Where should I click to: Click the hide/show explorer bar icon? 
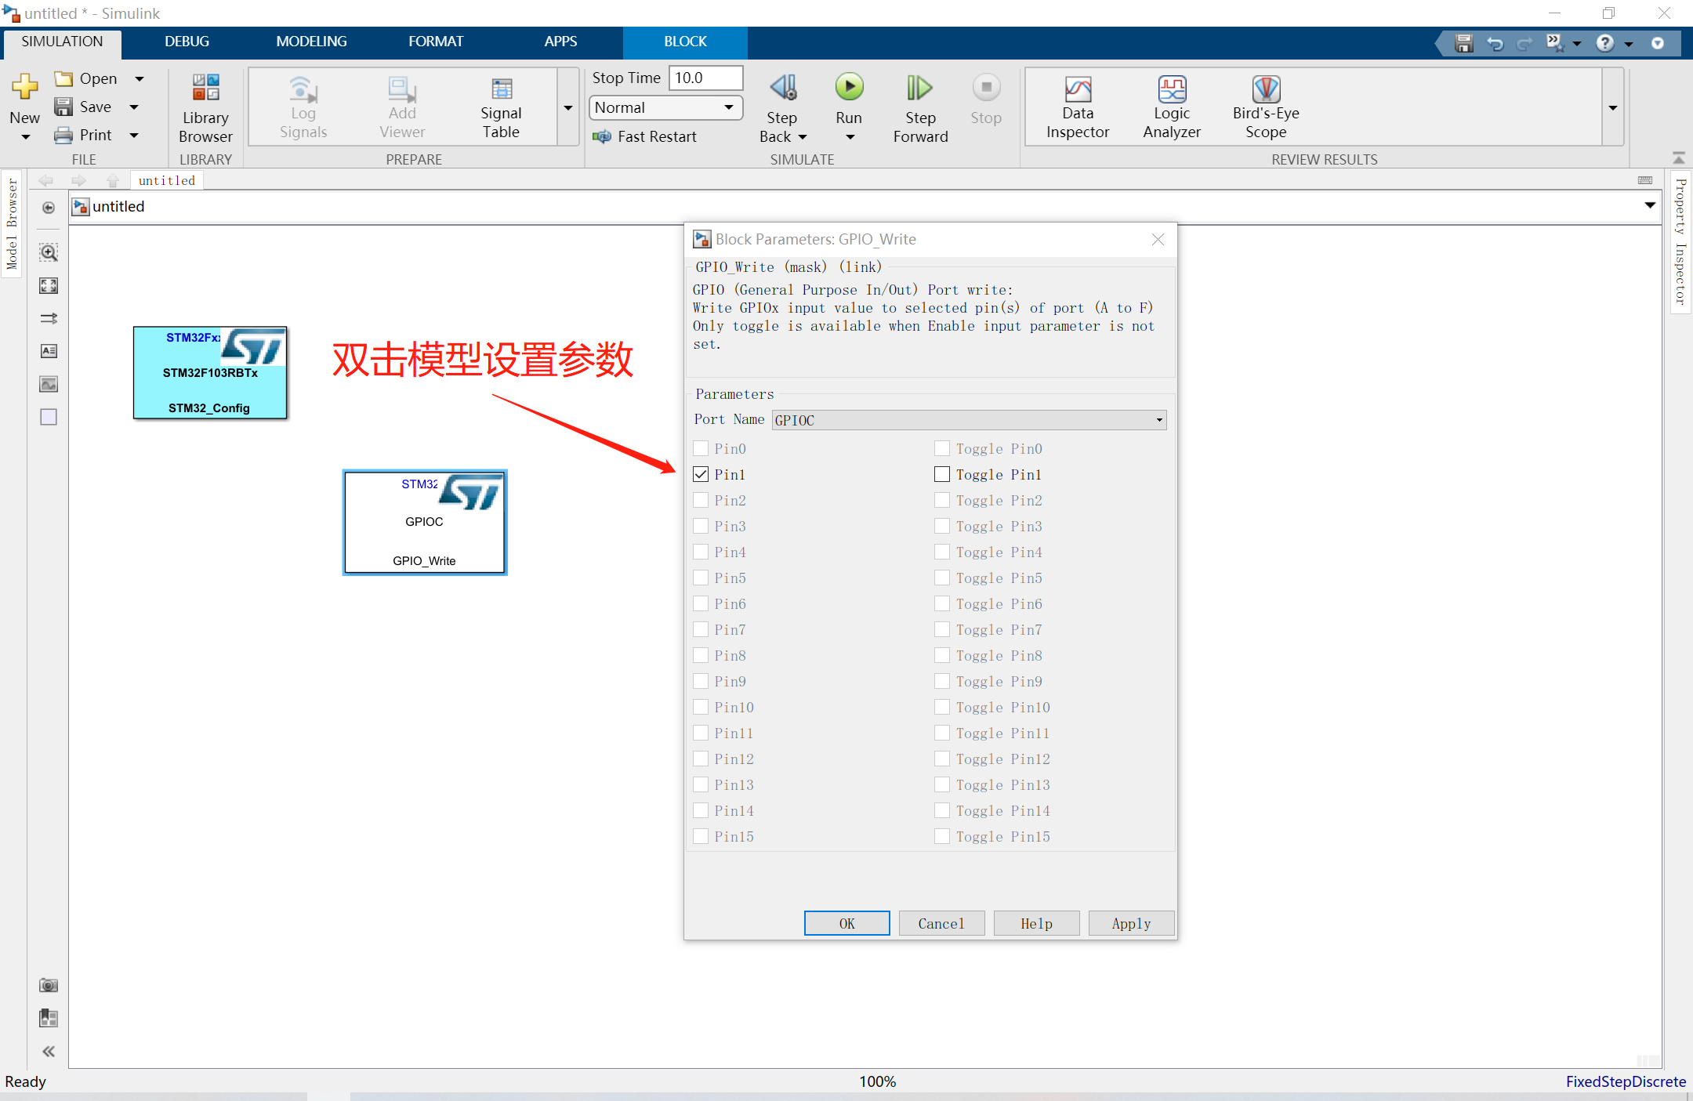pyautogui.click(x=49, y=207)
